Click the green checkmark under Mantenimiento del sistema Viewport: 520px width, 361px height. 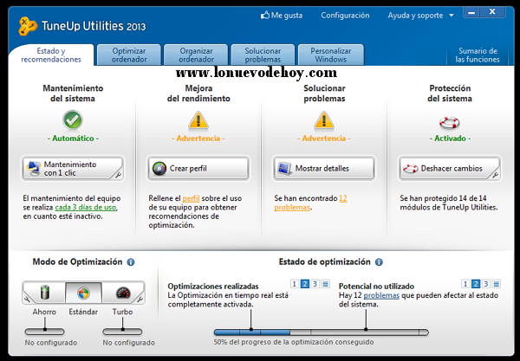pos(73,119)
